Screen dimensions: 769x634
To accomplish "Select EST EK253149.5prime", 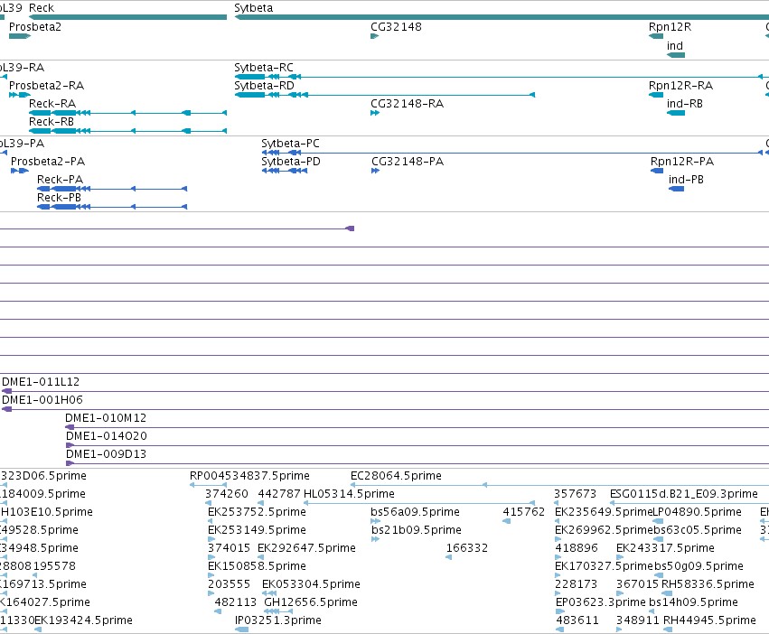I will [211, 539].
